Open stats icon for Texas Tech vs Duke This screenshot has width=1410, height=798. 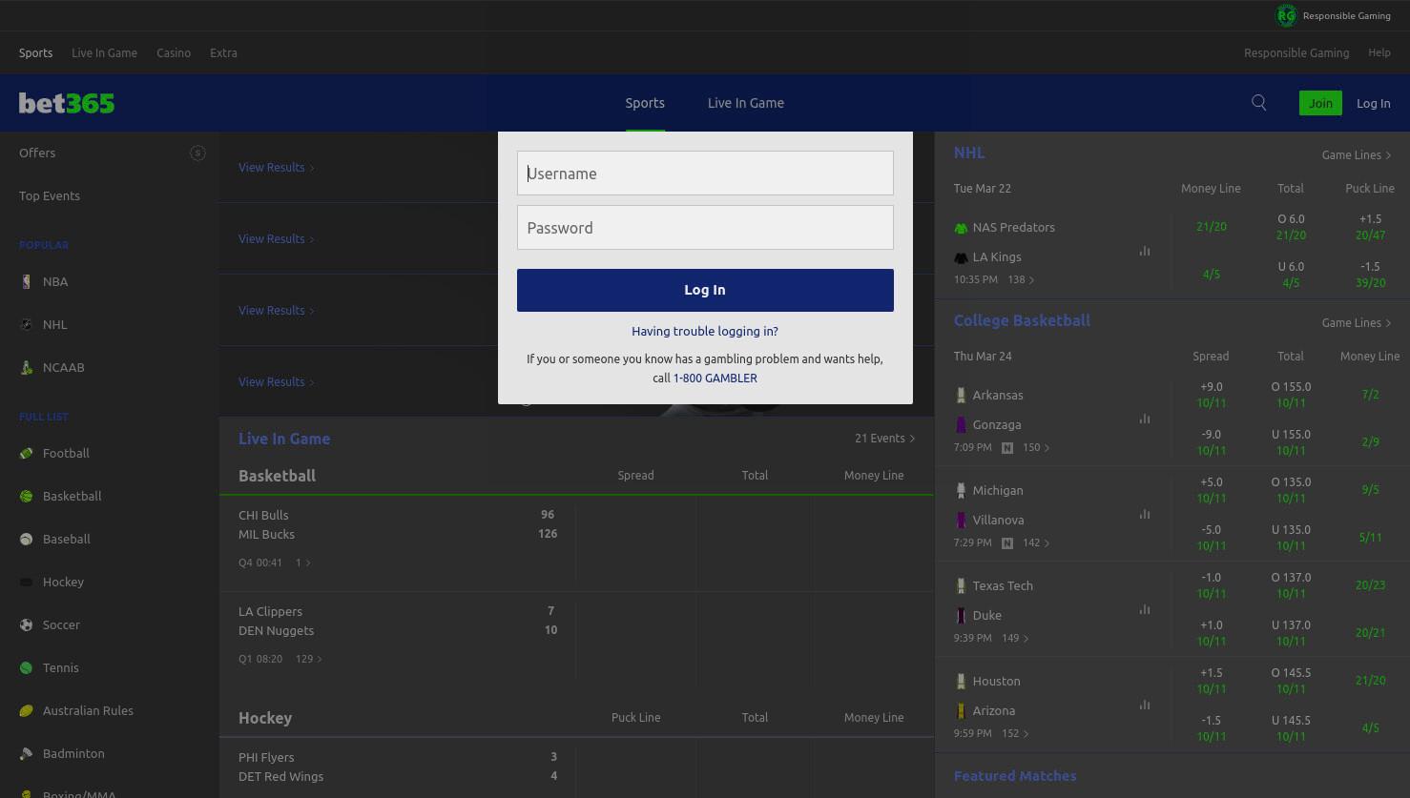[1145, 609]
